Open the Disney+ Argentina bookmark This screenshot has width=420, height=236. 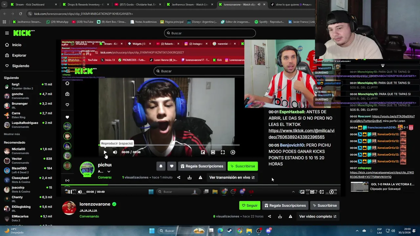pos(202,22)
